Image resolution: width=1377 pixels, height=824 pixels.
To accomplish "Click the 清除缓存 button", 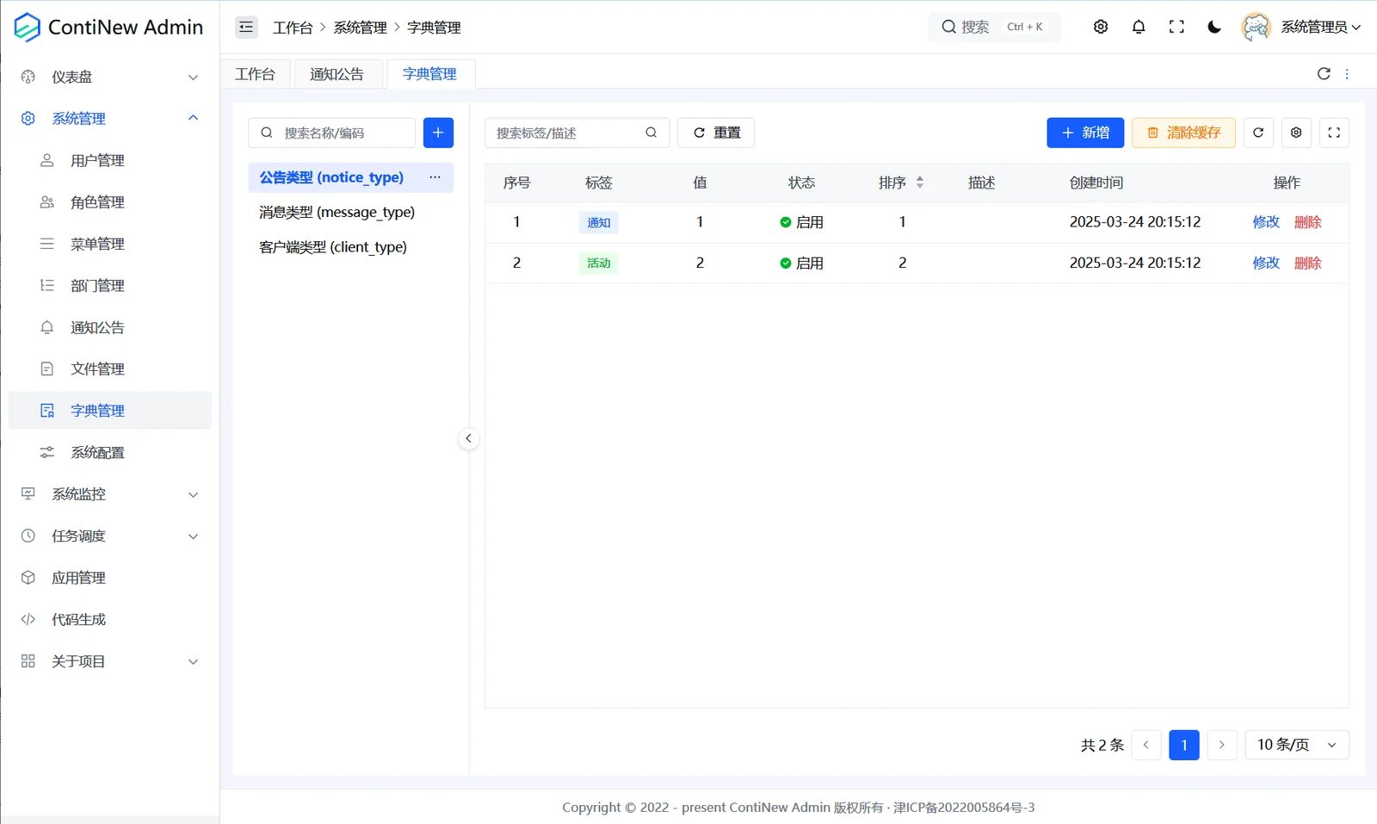I will coord(1183,133).
